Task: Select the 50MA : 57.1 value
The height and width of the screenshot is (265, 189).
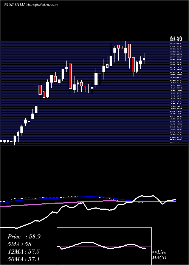Action: 23,259
